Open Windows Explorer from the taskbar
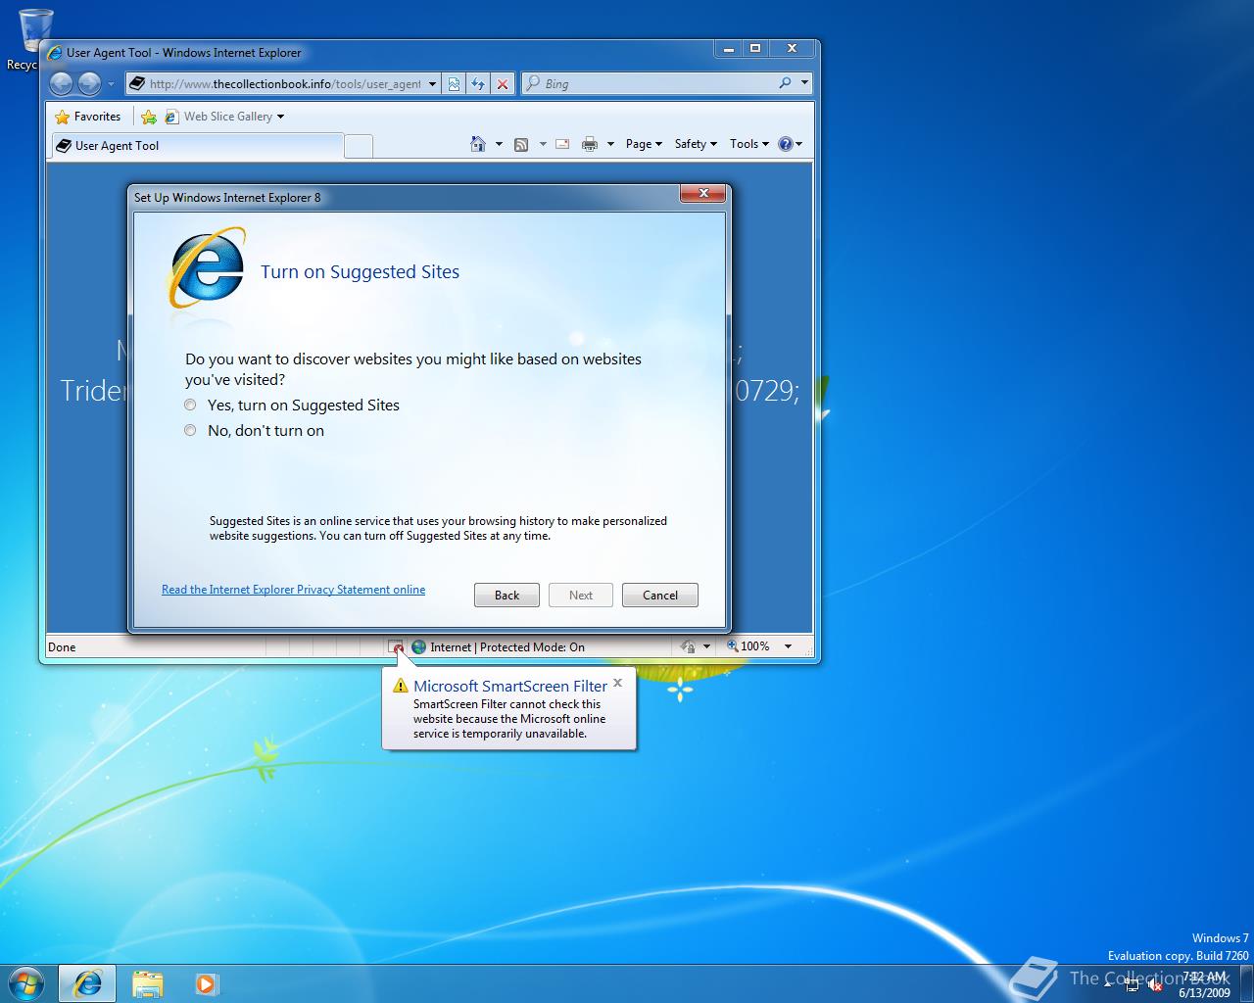The image size is (1254, 1003). (x=147, y=983)
